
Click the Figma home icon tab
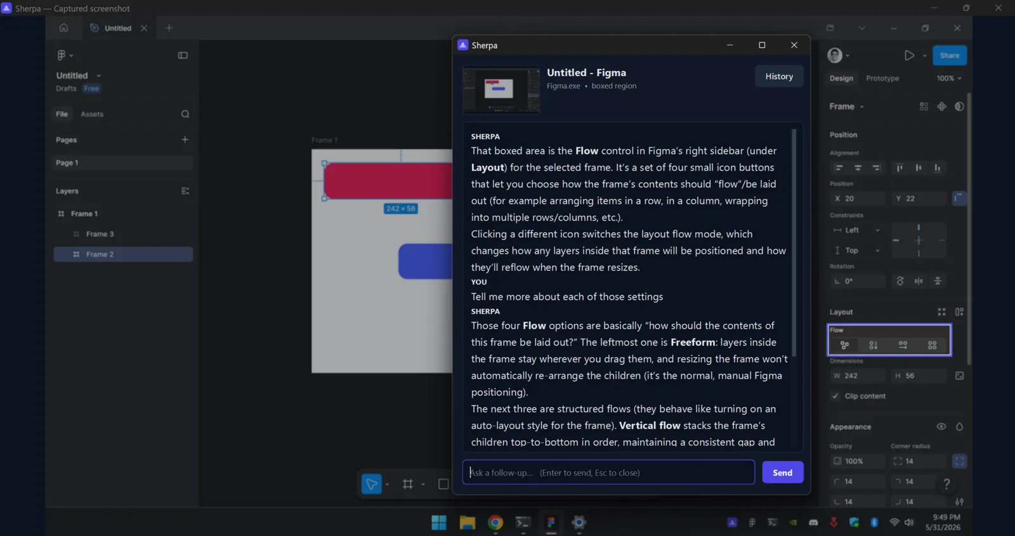click(x=63, y=28)
